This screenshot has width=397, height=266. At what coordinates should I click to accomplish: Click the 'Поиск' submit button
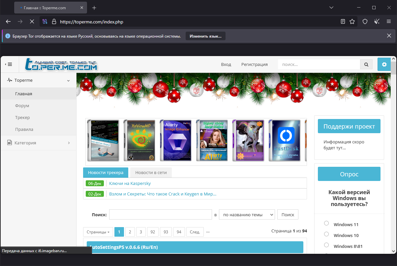tap(288, 215)
